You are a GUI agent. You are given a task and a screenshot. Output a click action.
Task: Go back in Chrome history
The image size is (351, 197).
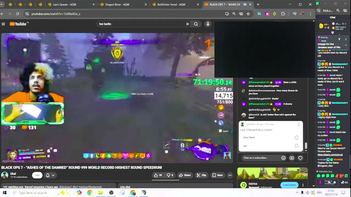tap(2, 14)
